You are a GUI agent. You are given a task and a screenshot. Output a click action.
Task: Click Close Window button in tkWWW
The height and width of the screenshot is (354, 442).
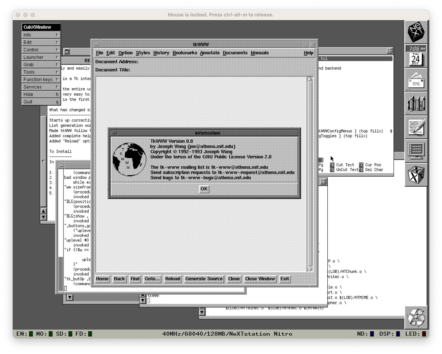[x=260, y=279]
